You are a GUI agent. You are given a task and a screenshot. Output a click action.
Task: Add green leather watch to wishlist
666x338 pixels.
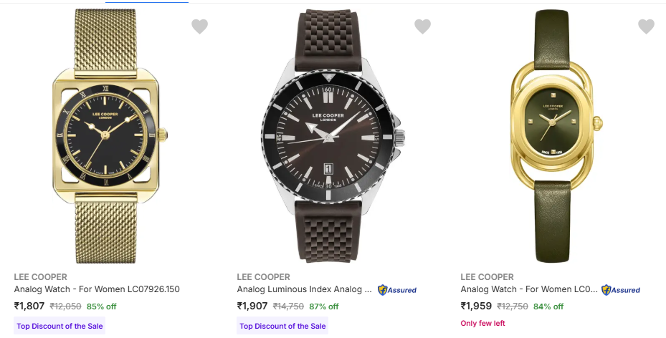click(x=646, y=27)
